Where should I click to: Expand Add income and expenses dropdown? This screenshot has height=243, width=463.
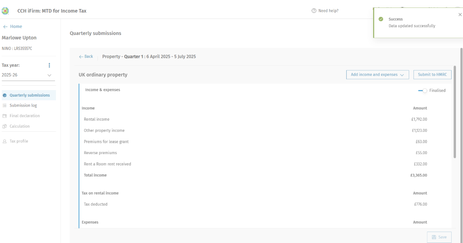(377, 75)
